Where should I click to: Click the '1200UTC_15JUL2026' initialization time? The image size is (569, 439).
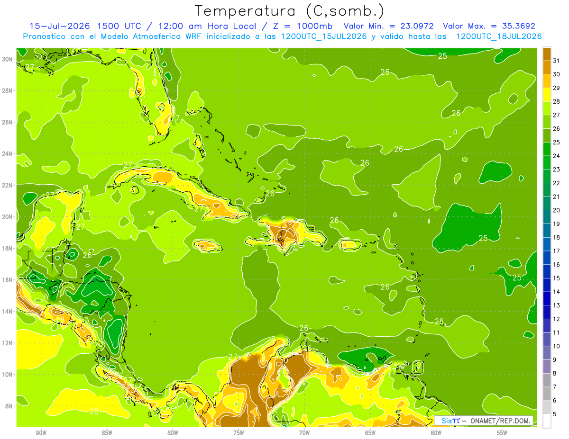(x=323, y=36)
